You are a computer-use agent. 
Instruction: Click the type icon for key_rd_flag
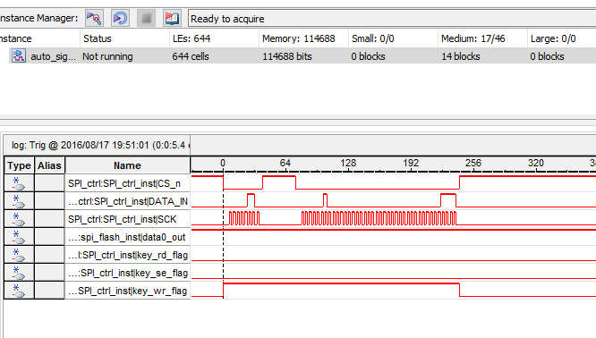19,255
